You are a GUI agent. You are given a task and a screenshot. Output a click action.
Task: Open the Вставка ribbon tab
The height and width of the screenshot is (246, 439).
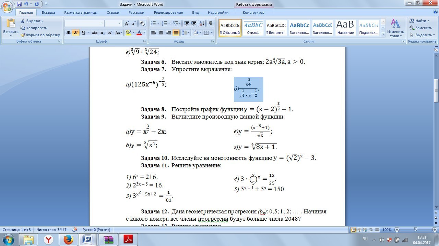click(x=48, y=13)
